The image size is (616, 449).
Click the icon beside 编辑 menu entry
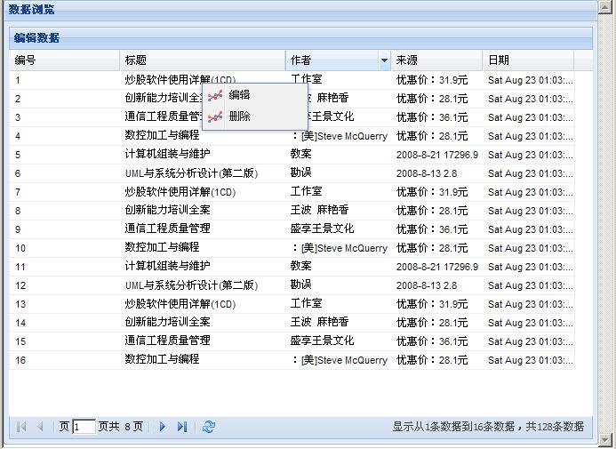tap(215, 95)
